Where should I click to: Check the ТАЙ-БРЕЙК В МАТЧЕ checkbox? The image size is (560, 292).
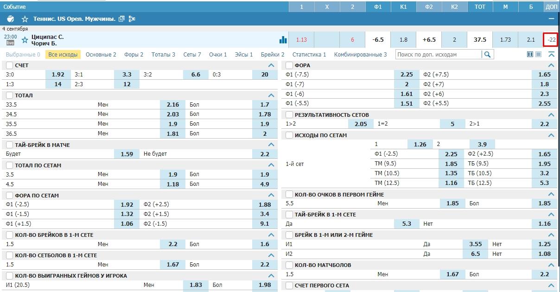click(10, 145)
